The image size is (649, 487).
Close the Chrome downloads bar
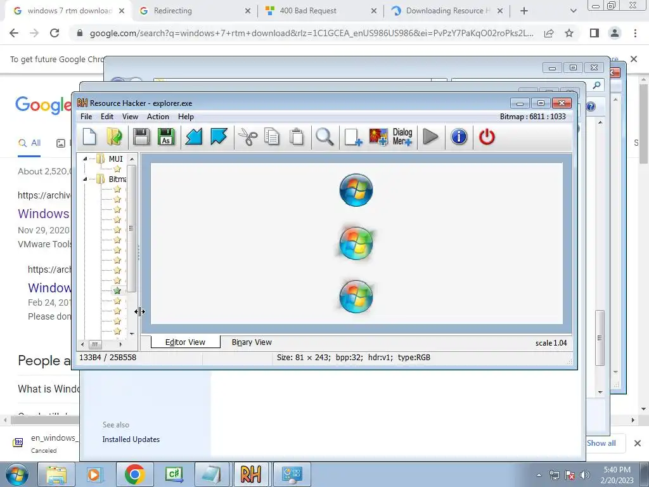coord(638,443)
